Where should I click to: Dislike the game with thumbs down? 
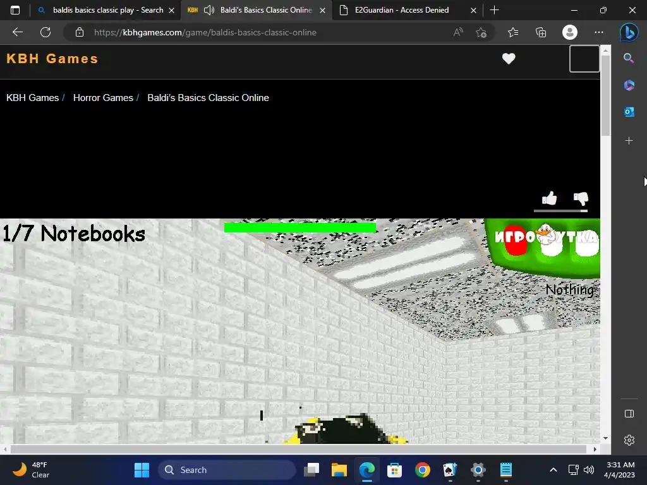(581, 198)
